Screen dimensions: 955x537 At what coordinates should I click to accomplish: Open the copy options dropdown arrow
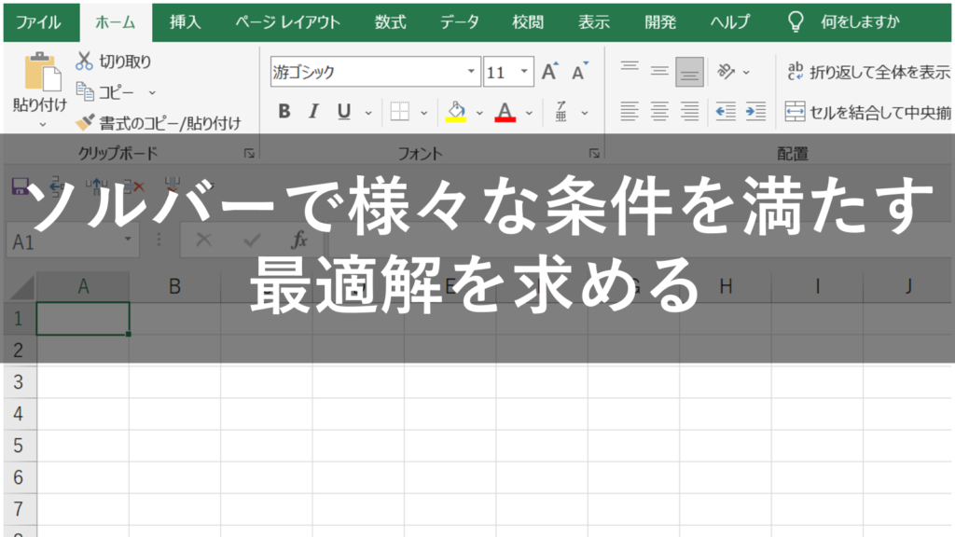152,92
